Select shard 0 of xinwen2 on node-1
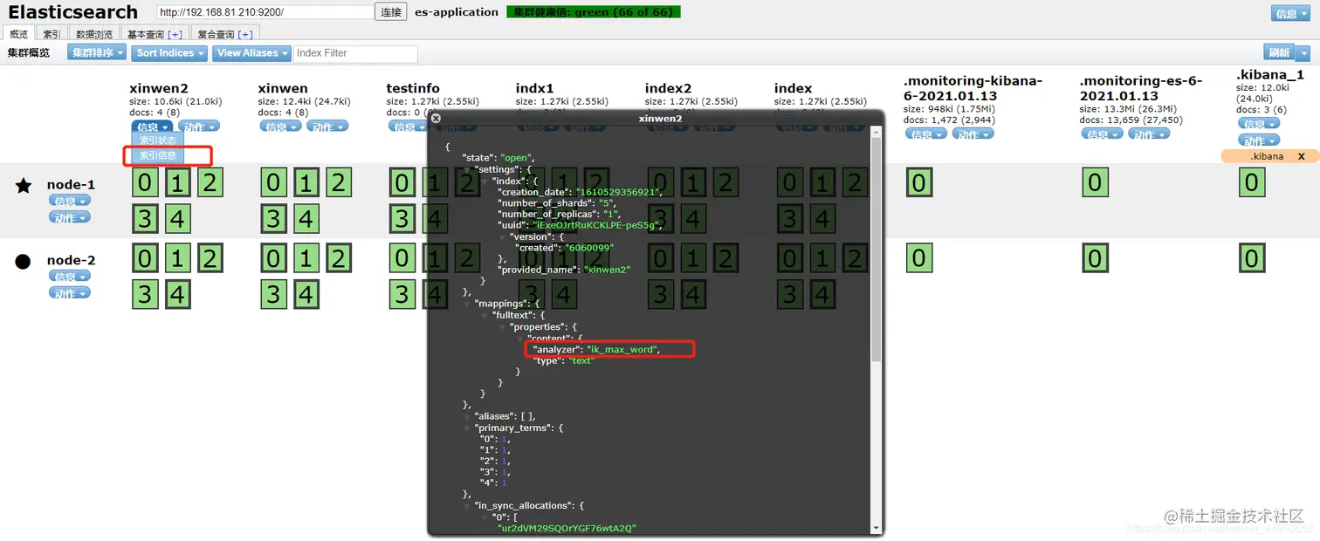The image size is (1320, 541). tap(145, 182)
